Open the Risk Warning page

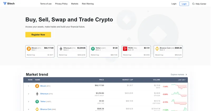click(88, 4)
